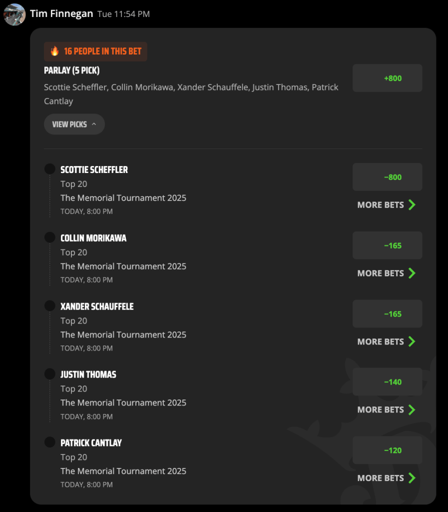Select the +800 parlay odds button
This screenshot has width=448, height=512.
pos(388,78)
